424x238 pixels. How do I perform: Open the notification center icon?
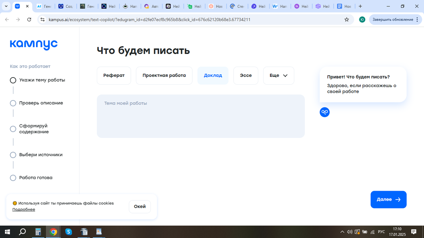[414, 232]
